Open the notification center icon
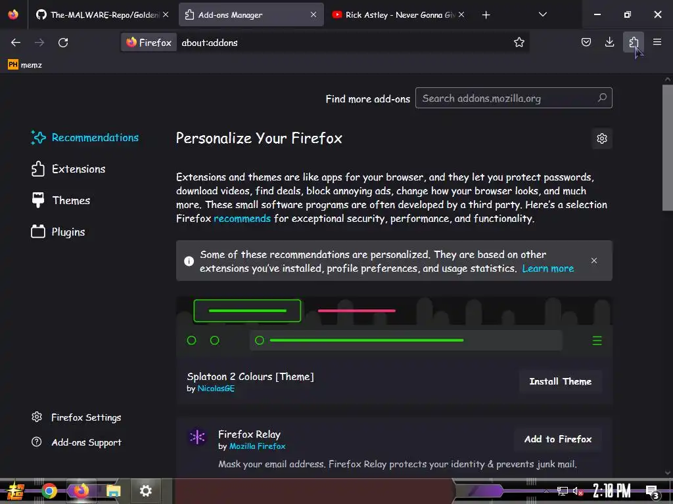The image size is (673, 504). pos(652,492)
